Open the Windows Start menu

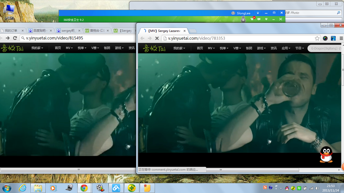click(x=6, y=188)
